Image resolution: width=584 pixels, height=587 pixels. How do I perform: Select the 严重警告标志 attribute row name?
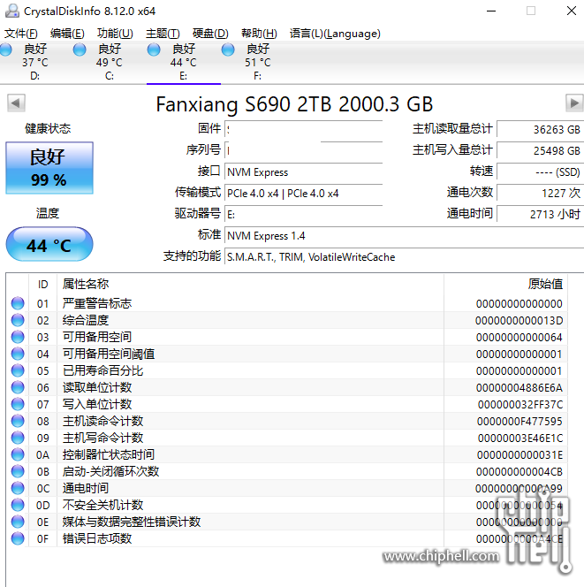coord(97,303)
